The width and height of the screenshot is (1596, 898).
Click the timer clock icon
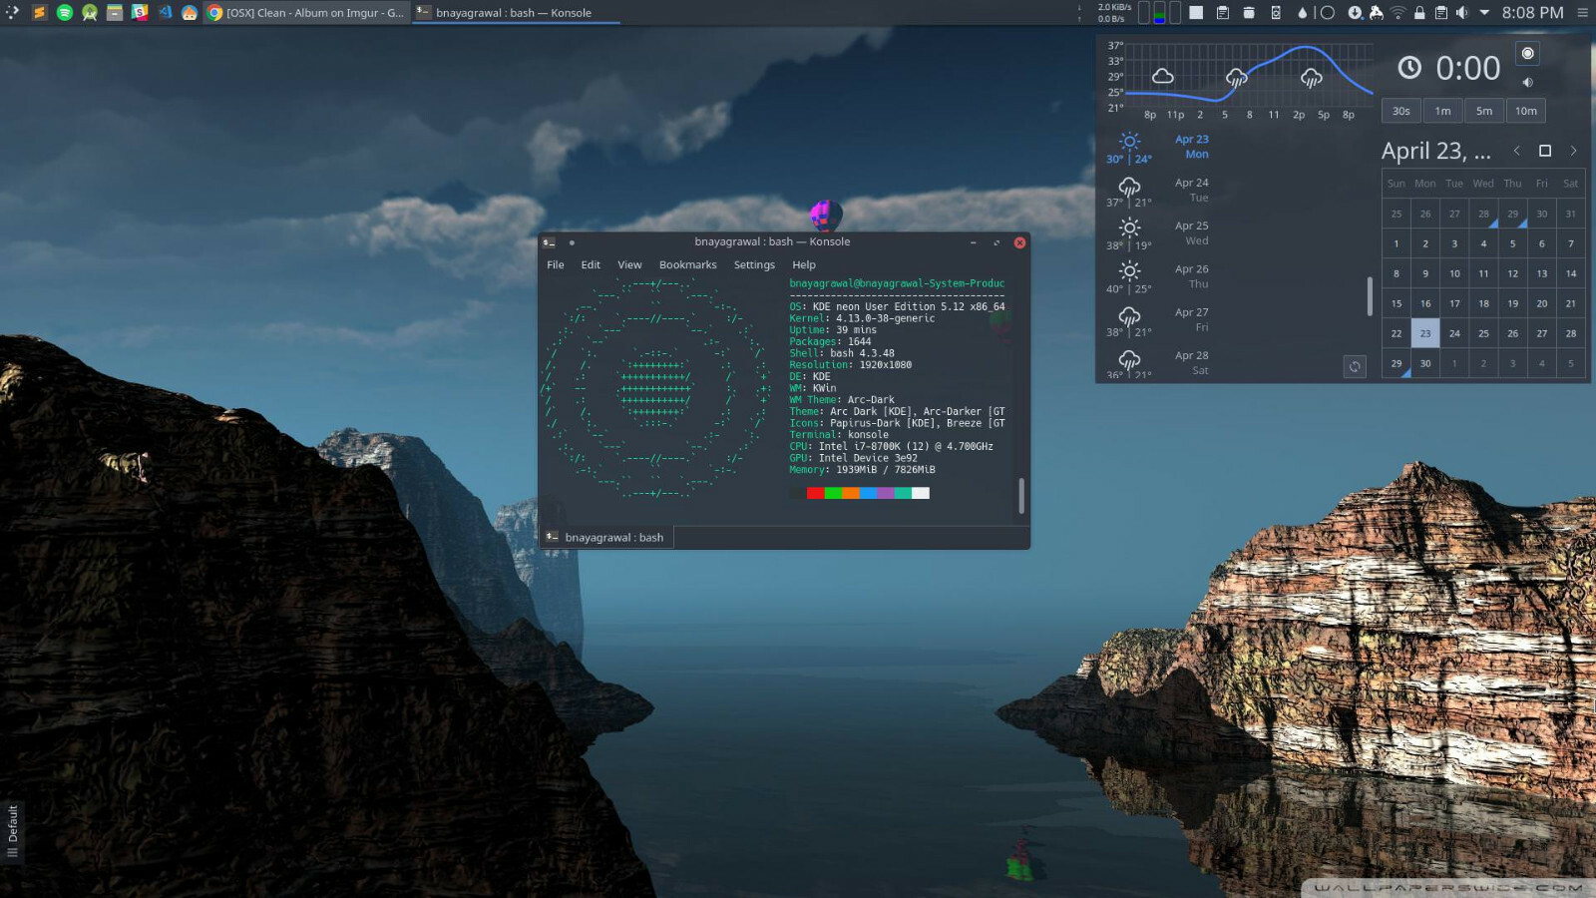pos(1409,68)
